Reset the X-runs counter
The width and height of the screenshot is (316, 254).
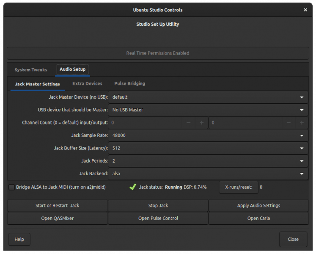point(239,187)
